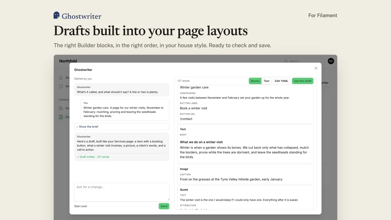Click the search magnifier icon in Northfold header
The height and width of the screenshot is (220, 391).
[x=286, y=61]
